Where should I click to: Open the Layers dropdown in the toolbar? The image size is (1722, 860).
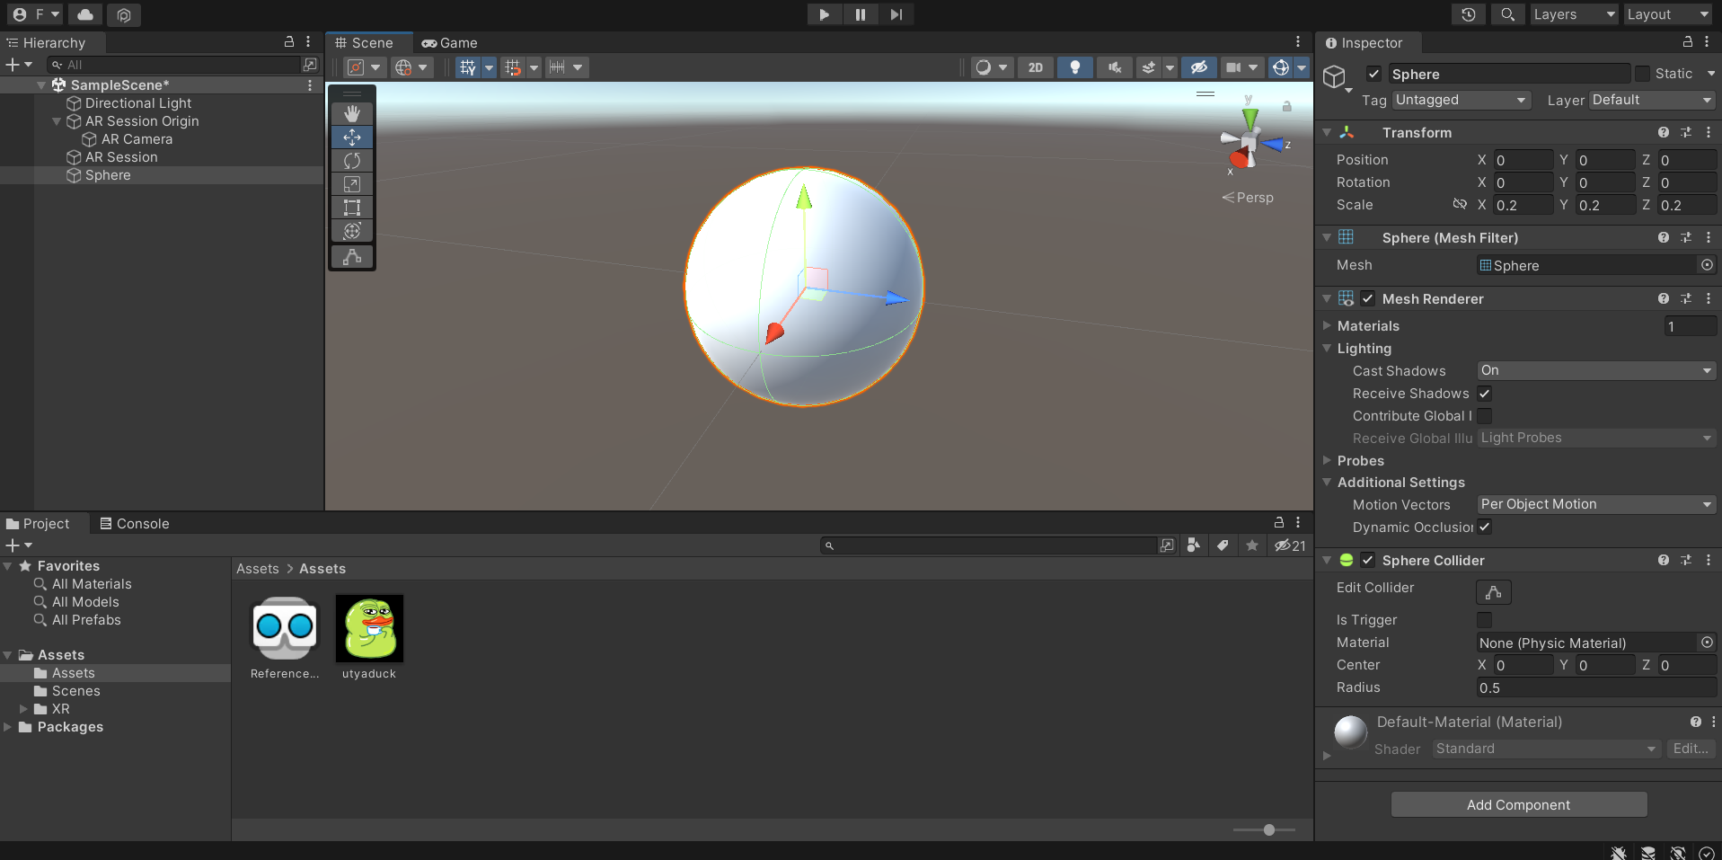[x=1574, y=14]
